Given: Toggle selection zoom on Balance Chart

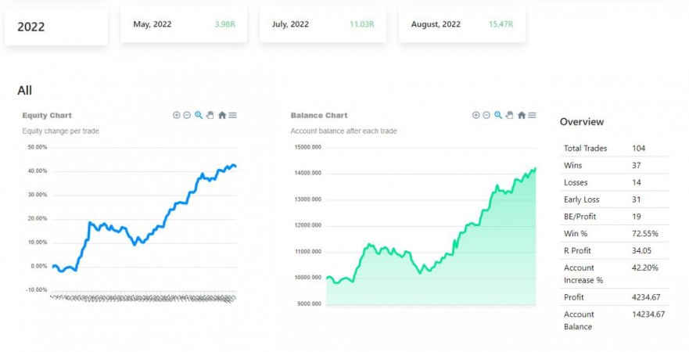Looking at the screenshot, I should coord(498,115).
